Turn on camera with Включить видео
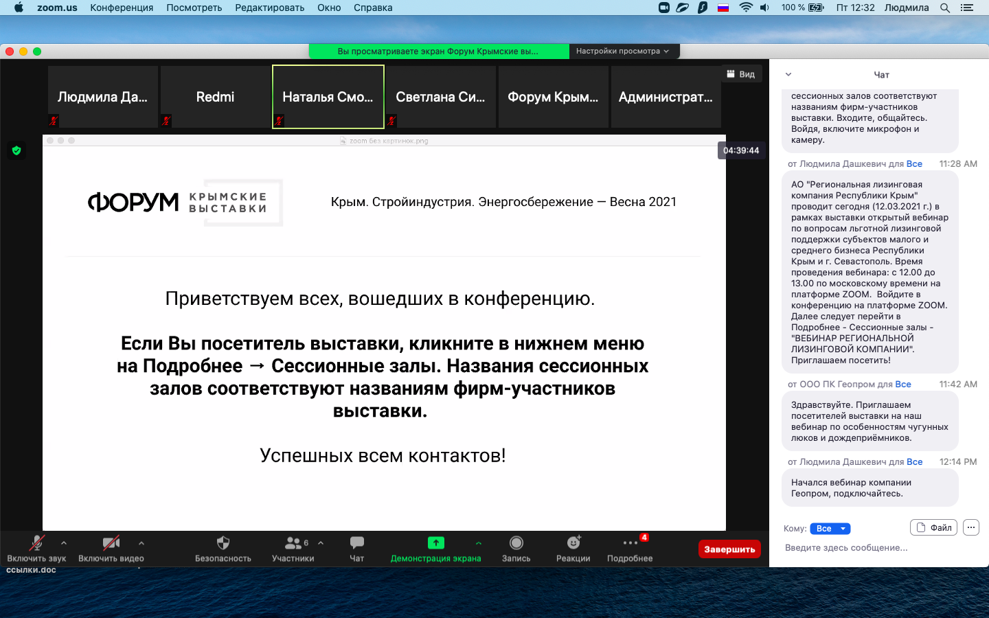The image size is (989, 618). coord(111,544)
